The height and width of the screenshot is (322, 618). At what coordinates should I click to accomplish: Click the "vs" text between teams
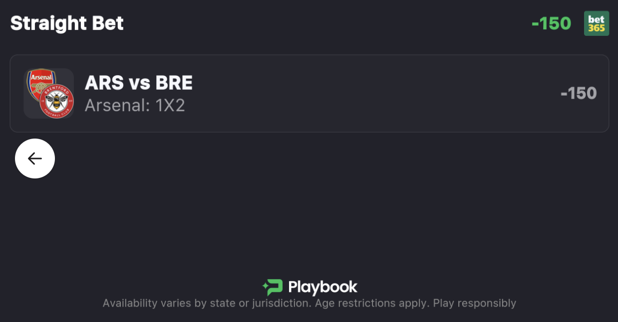click(140, 83)
